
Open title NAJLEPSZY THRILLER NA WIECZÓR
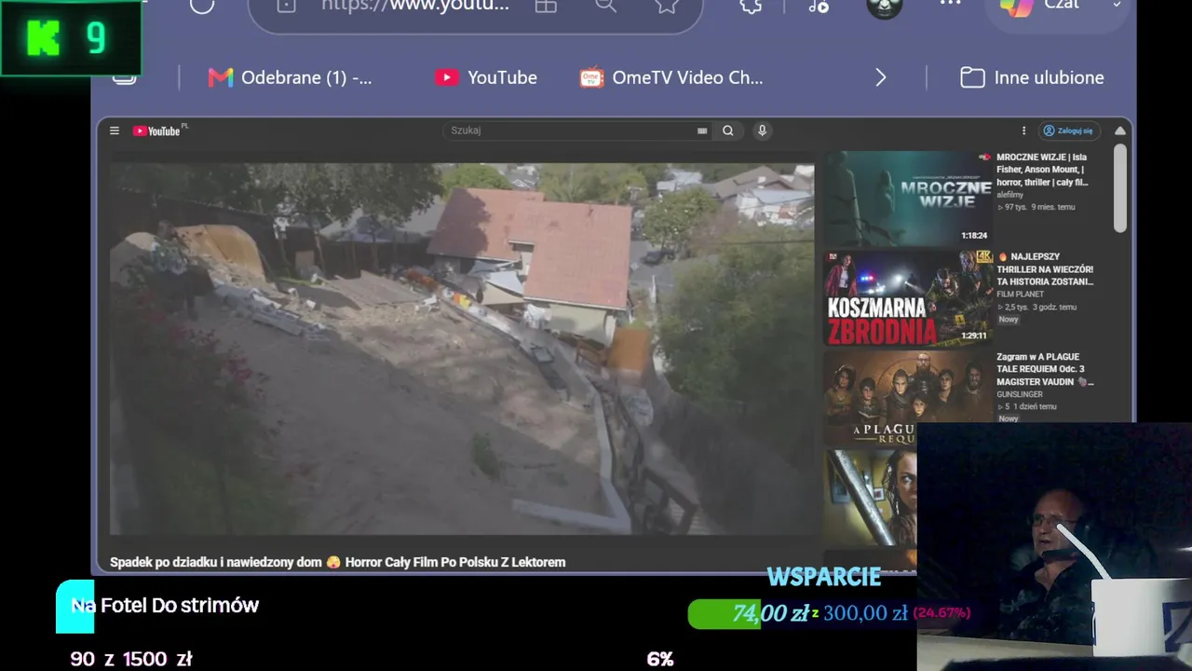[x=1045, y=269]
